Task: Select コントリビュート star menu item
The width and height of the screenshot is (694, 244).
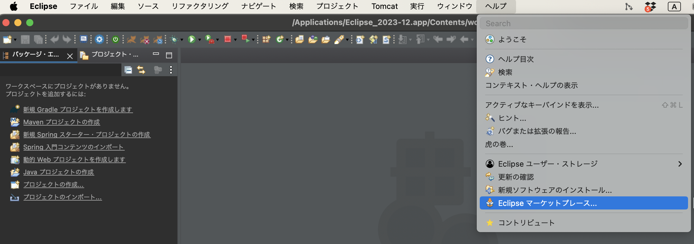Action: click(x=584, y=223)
